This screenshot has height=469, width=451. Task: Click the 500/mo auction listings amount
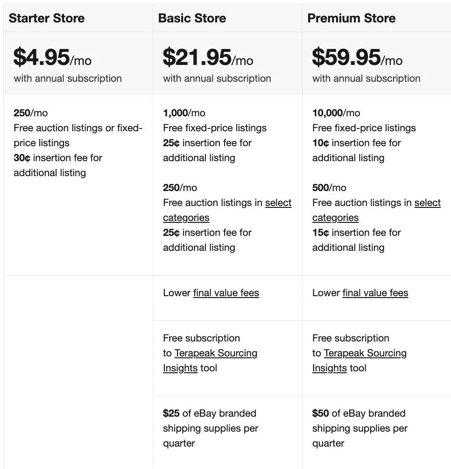(x=329, y=188)
